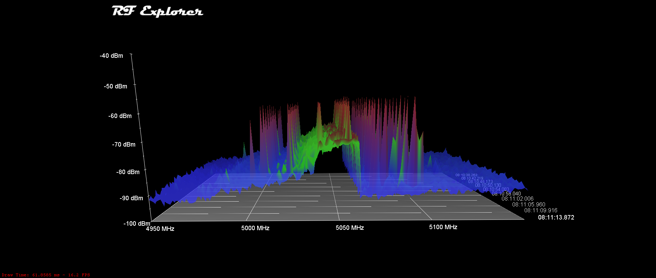
Task: Click the RF Explorer logo
Action: pos(157,11)
